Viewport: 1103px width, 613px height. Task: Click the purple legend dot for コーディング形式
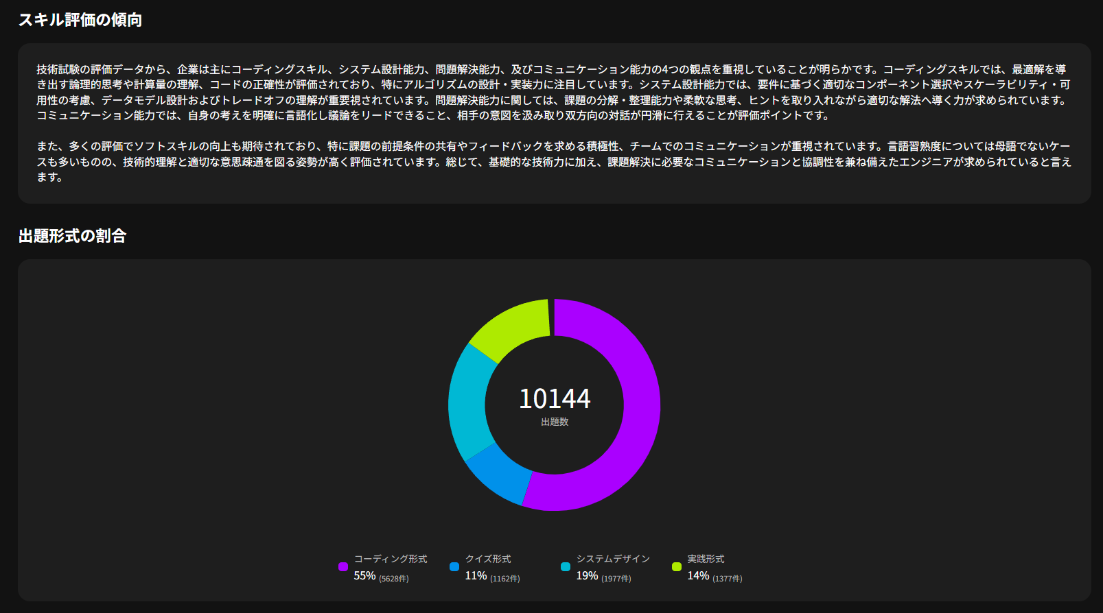coord(343,567)
